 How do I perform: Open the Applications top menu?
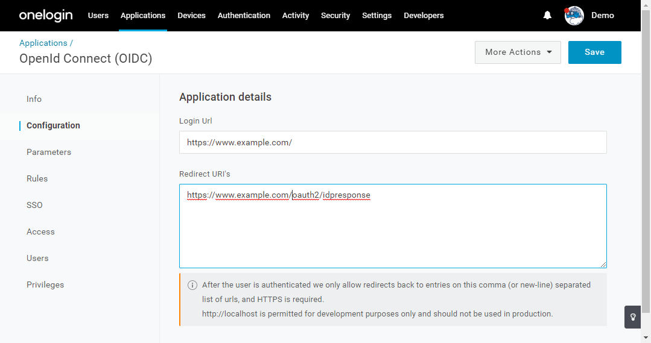143,15
